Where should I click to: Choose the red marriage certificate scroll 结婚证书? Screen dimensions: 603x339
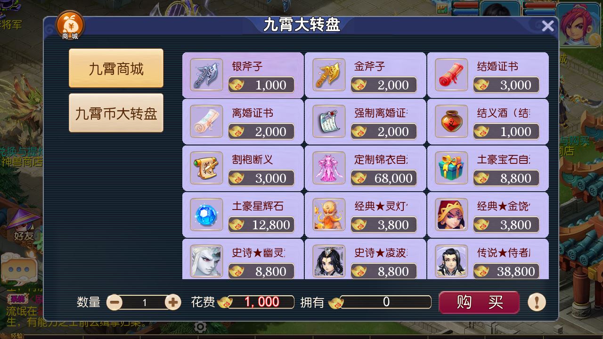coord(488,75)
